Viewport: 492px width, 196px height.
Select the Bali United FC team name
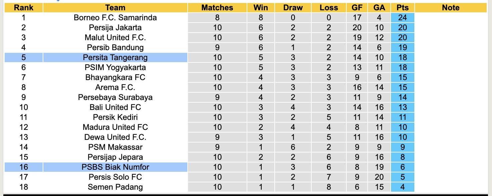(x=115, y=107)
